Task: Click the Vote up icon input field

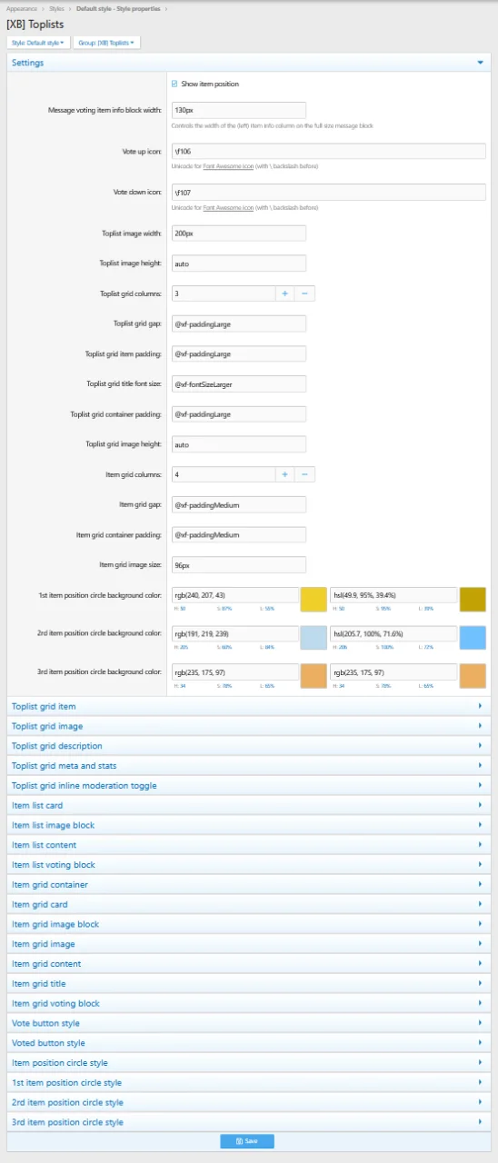Action: pos(328,152)
